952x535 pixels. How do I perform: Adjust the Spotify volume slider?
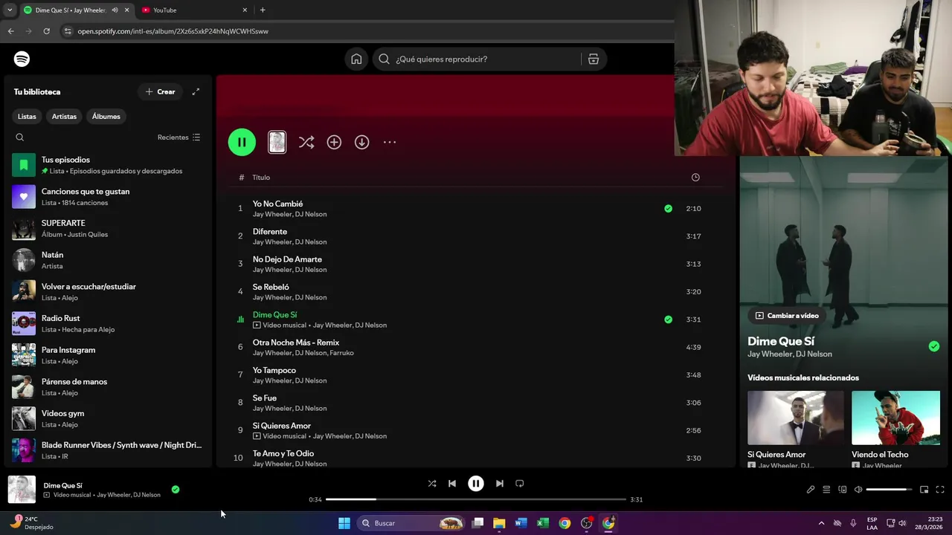890,490
